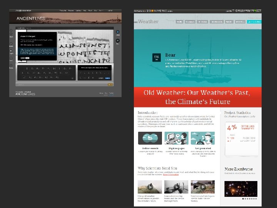
Task: Click the Bear vessel heading
Action: pyautogui.click(x=170, y=55)
